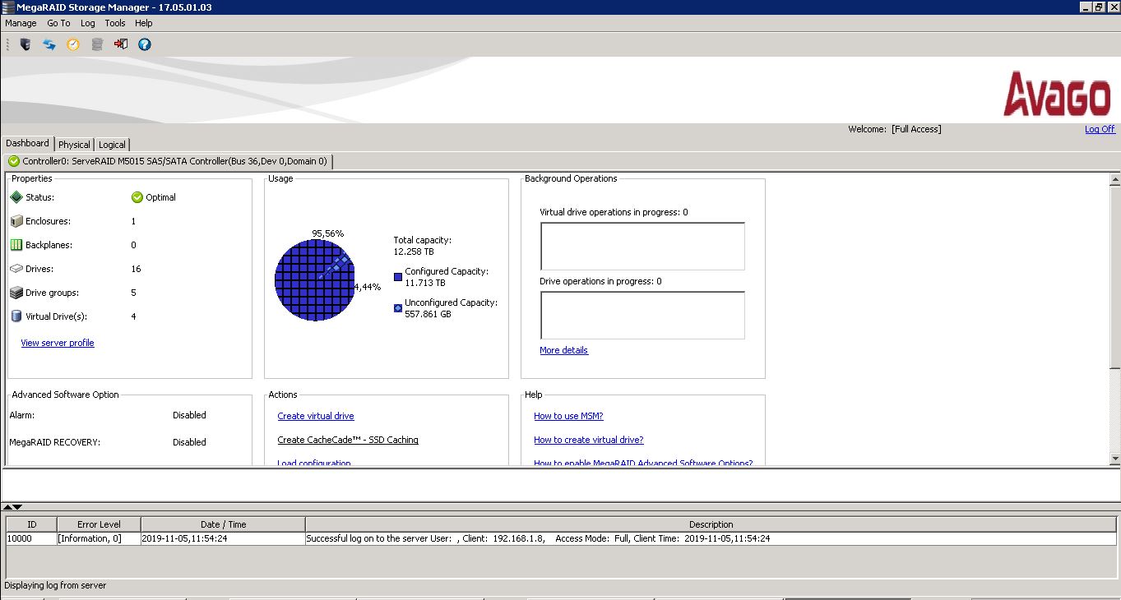1121x600 pixels.
Task: Click the Alarm Disabled value
Action: (x=189, y=415)
